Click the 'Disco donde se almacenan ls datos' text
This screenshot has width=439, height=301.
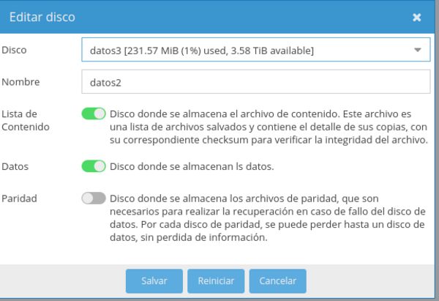pyautogui.click(x=192, y=166)
